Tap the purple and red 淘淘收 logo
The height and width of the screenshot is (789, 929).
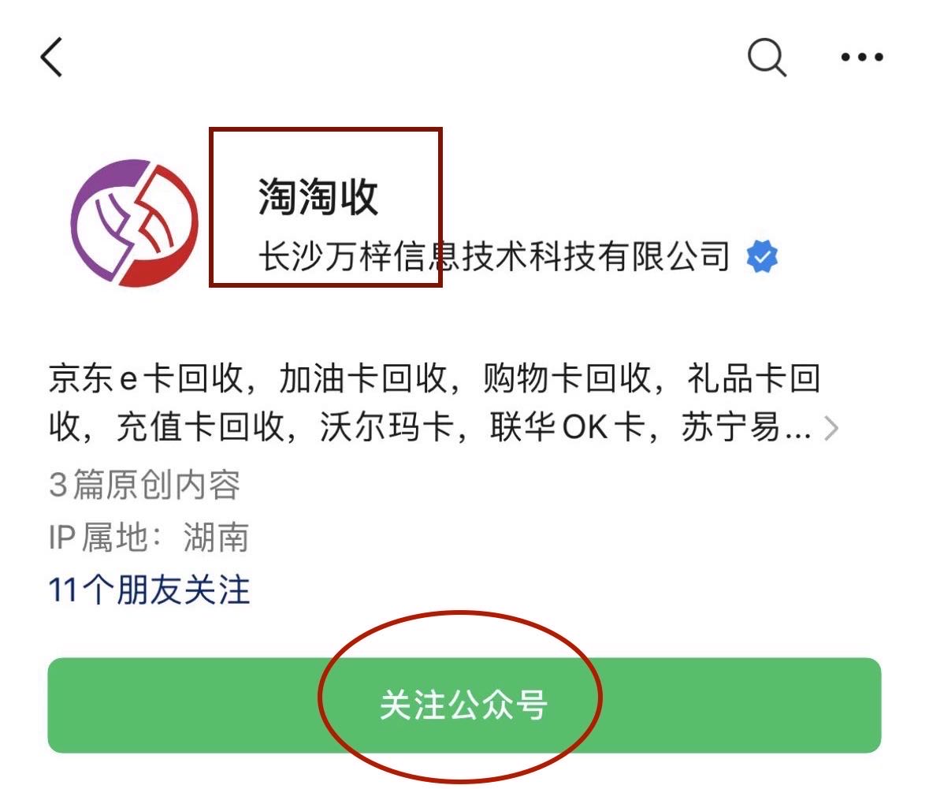135,223
